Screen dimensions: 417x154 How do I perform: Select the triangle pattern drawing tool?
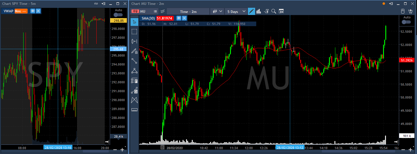coord(134,70)
